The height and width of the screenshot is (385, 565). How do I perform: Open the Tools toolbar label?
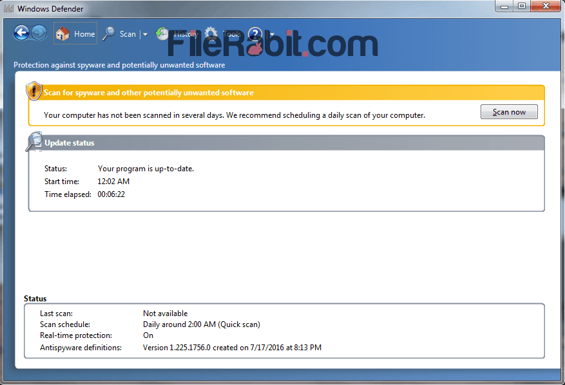pos(232,34)
